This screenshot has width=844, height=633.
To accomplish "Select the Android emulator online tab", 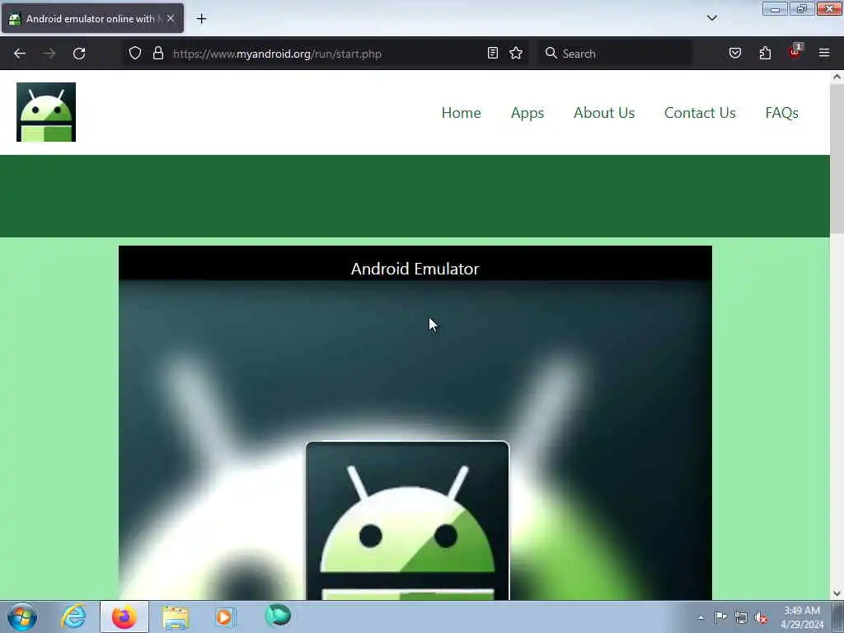I will pos(92,18).
